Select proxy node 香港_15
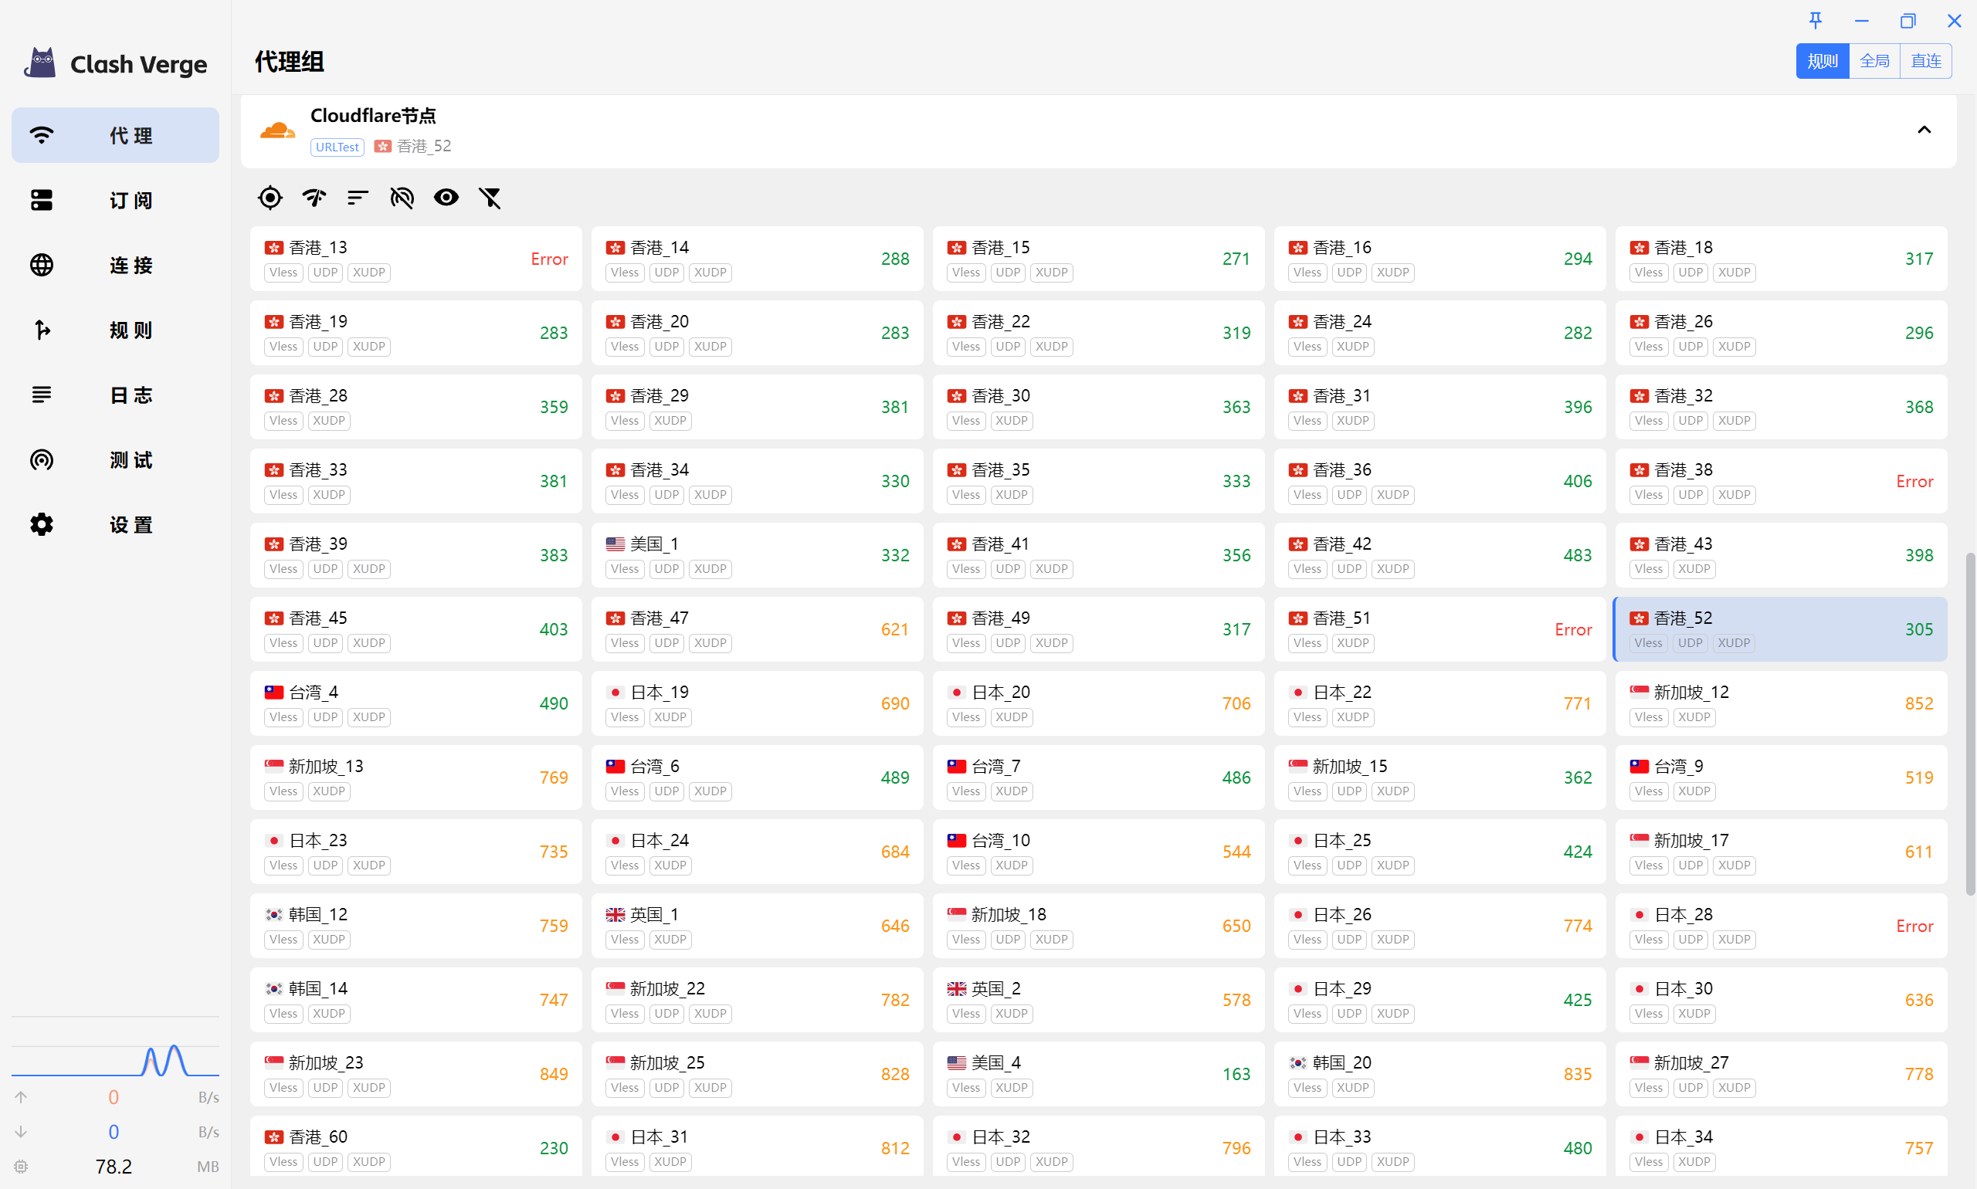The width and height of the screenshot is (1977, 1189). click(1099, 259)
